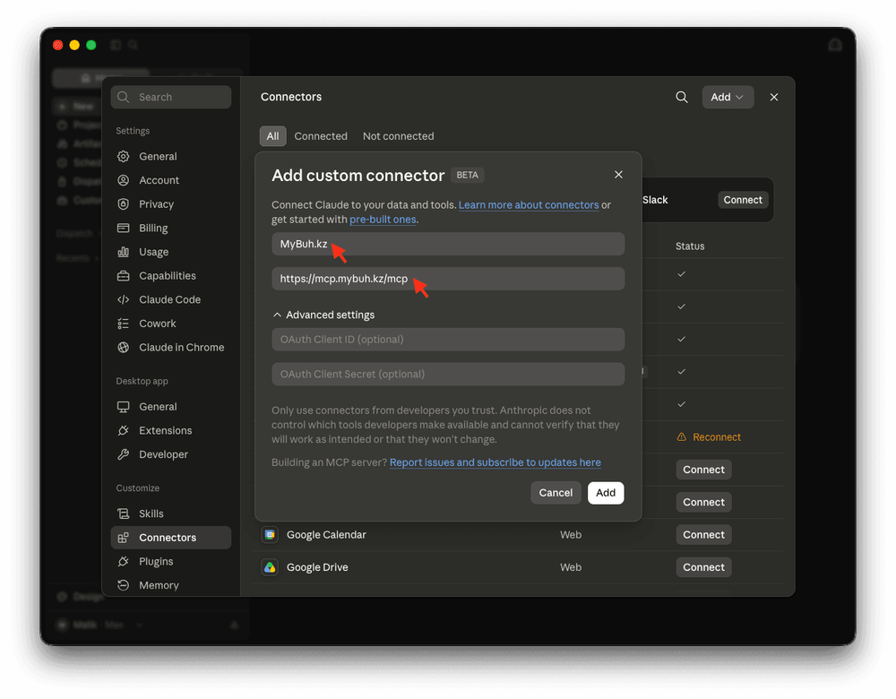This screenshot has height=699, width=896.
Task: Click the Reconnect warning icon
Action: pos(681,436)
